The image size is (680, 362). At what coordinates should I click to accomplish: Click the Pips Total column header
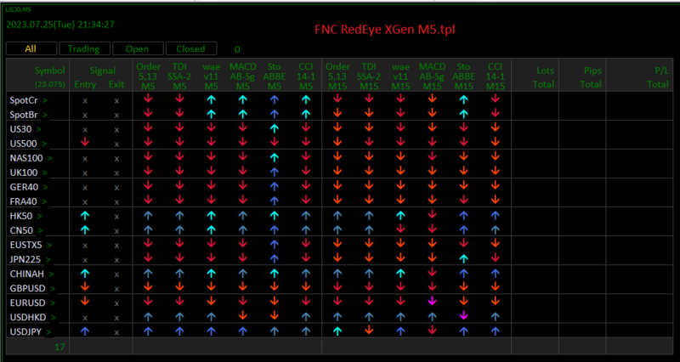click(591, 77)
